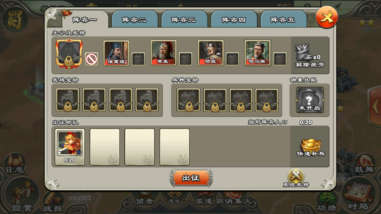The width and height of the screenshot is (381, 214).
Task: Click first locked 兵种宝物 slot
Action: (x=189, y=100)
